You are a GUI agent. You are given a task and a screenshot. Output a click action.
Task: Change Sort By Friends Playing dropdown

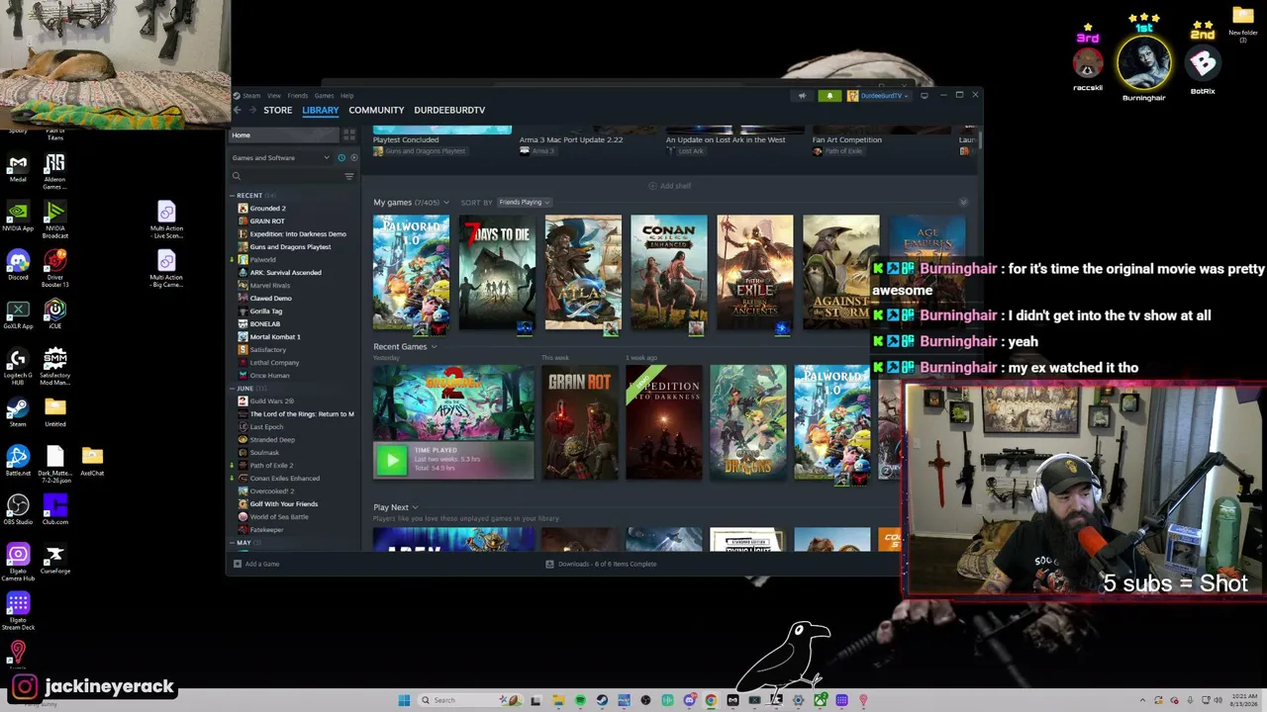coord(524,203)
